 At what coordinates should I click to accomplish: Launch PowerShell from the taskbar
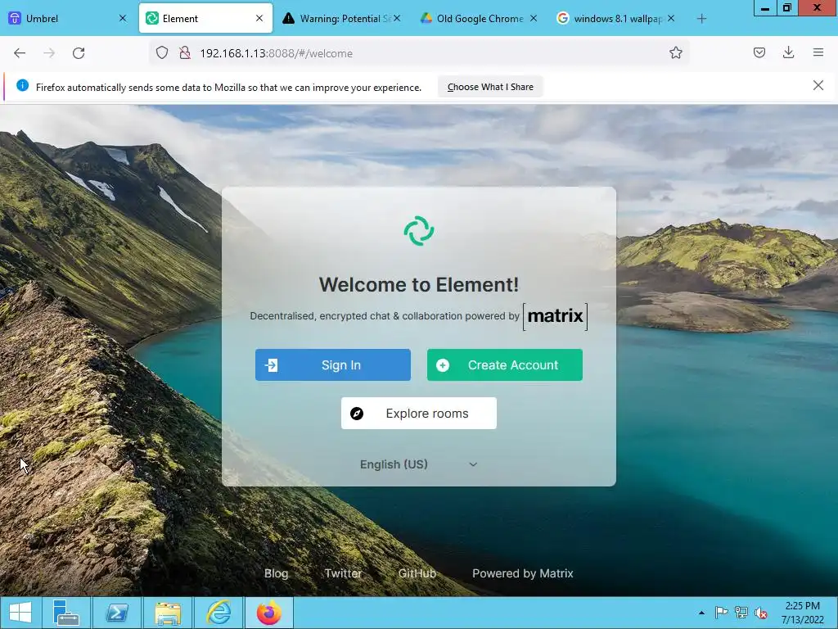[116, 613]
